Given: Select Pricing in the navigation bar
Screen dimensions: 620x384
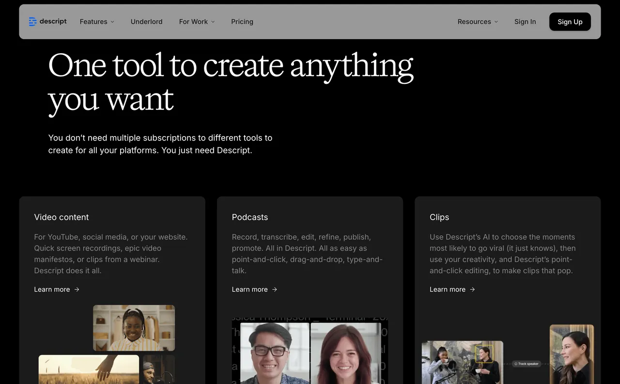Looking at the screenshot, I should 242,21.
